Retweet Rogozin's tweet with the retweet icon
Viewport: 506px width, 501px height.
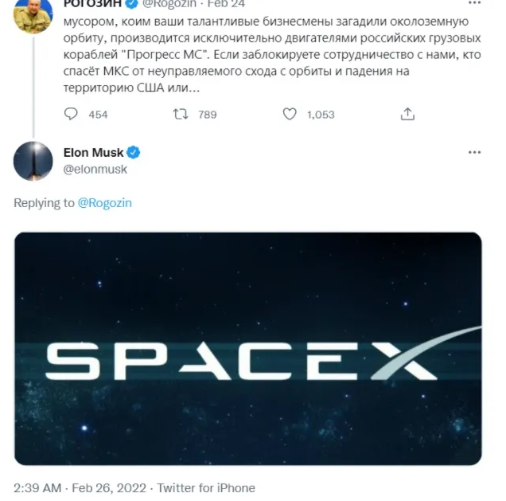(x=181, y=114)
